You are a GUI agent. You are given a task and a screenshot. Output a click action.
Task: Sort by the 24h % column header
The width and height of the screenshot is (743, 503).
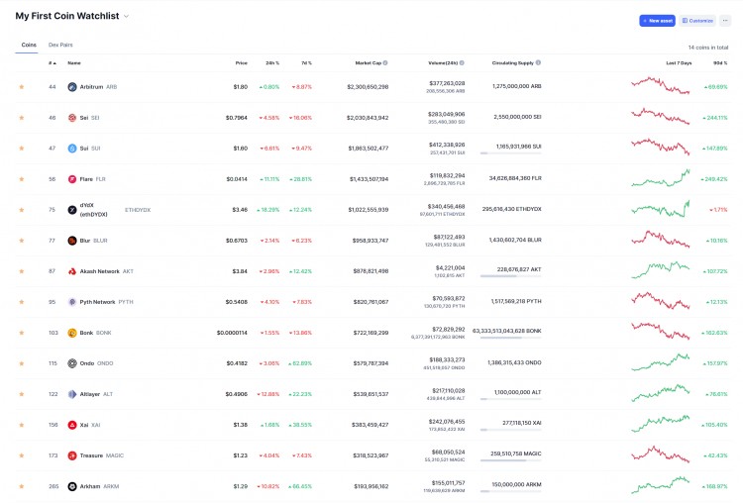coord(272,63)
